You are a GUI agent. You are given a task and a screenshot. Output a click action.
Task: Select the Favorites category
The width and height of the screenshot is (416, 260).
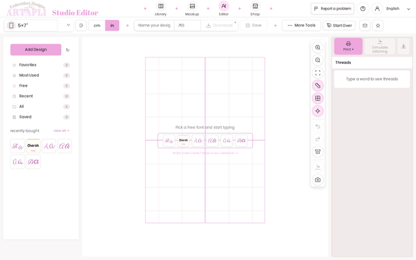point(41,65)
